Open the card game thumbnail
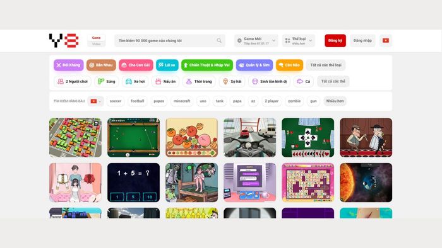The height and width of the screenshot is (248, 442). [x=308, y=138]
